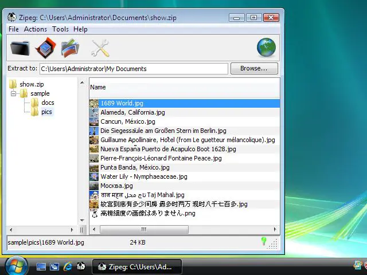This screenshot has width=367, height=275.
Task: Click the file list scroll right arrow
Action: [x=275, y=229]
